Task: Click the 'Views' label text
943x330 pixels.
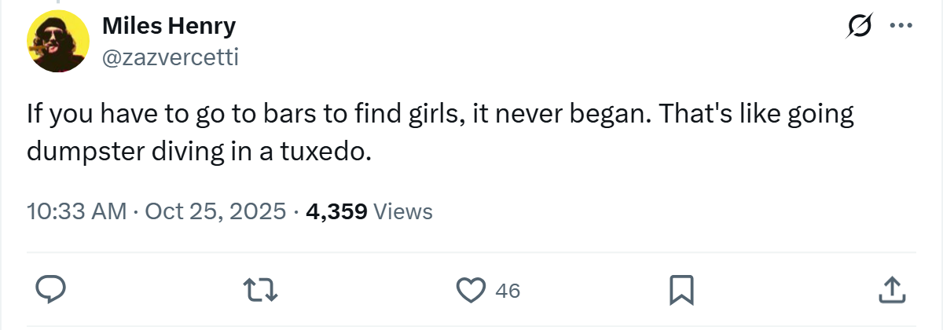Action: point(403,211)
